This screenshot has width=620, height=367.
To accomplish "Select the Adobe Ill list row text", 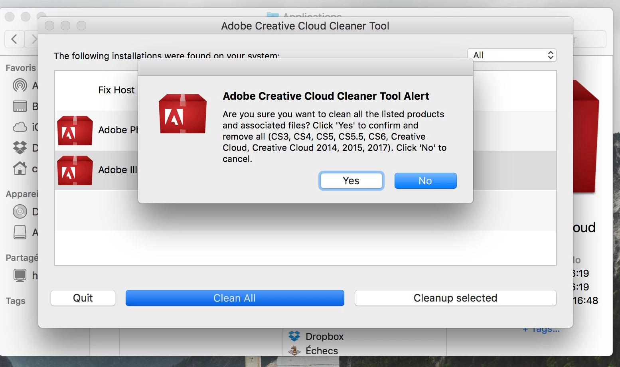I will point(118,170).
